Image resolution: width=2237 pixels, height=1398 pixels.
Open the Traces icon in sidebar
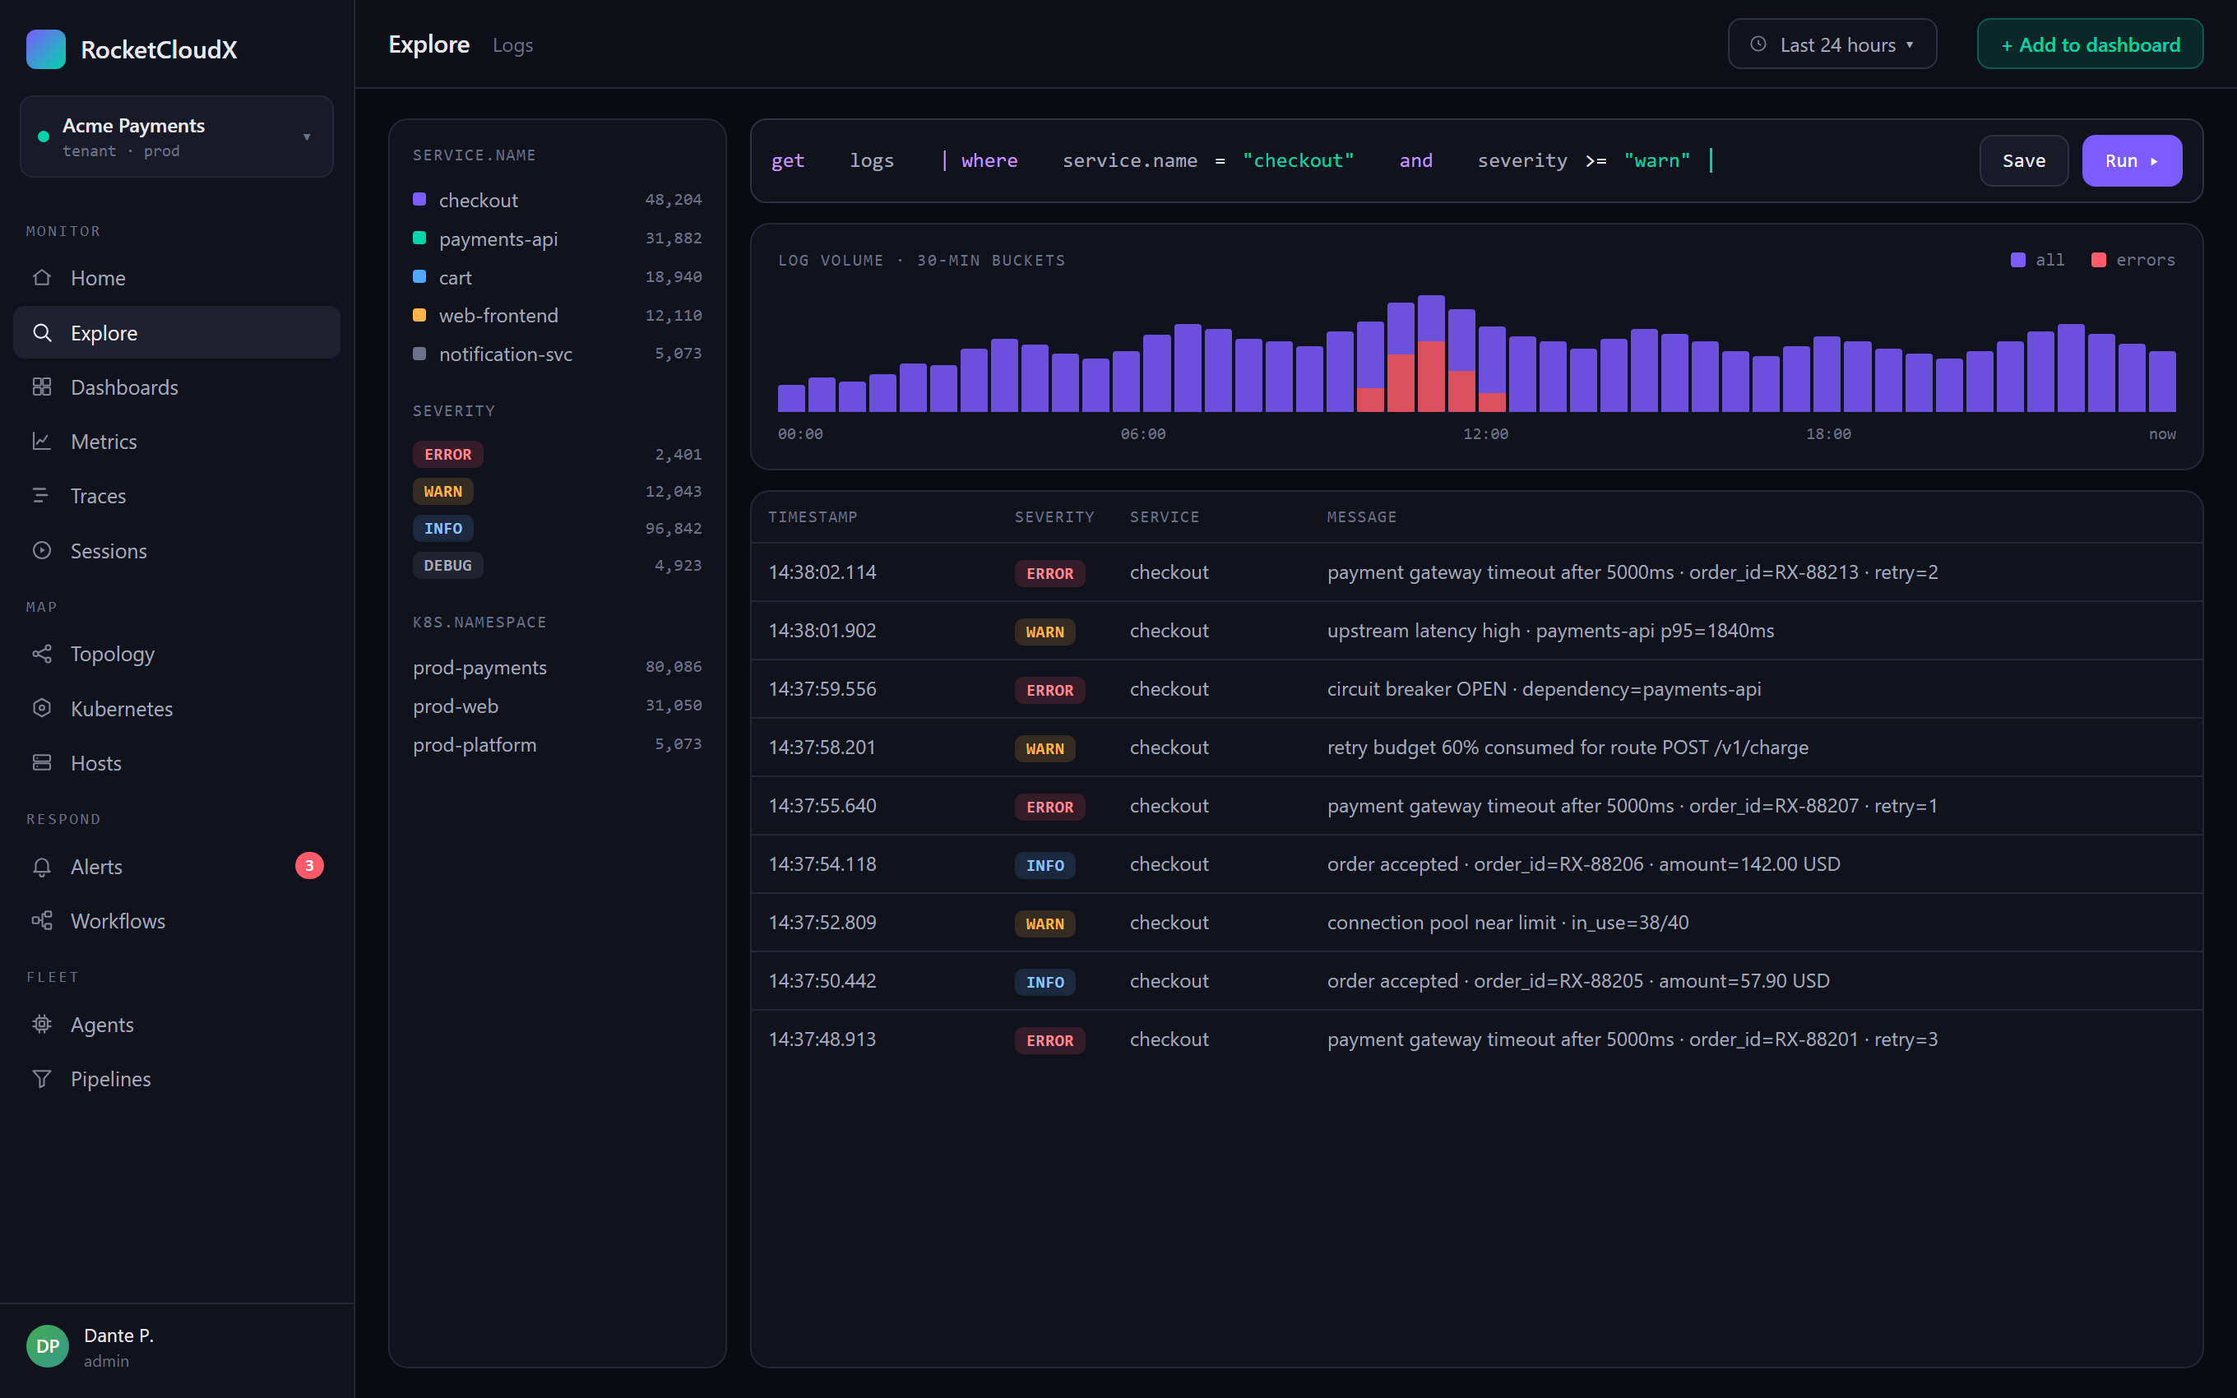[x=42, y=496]
